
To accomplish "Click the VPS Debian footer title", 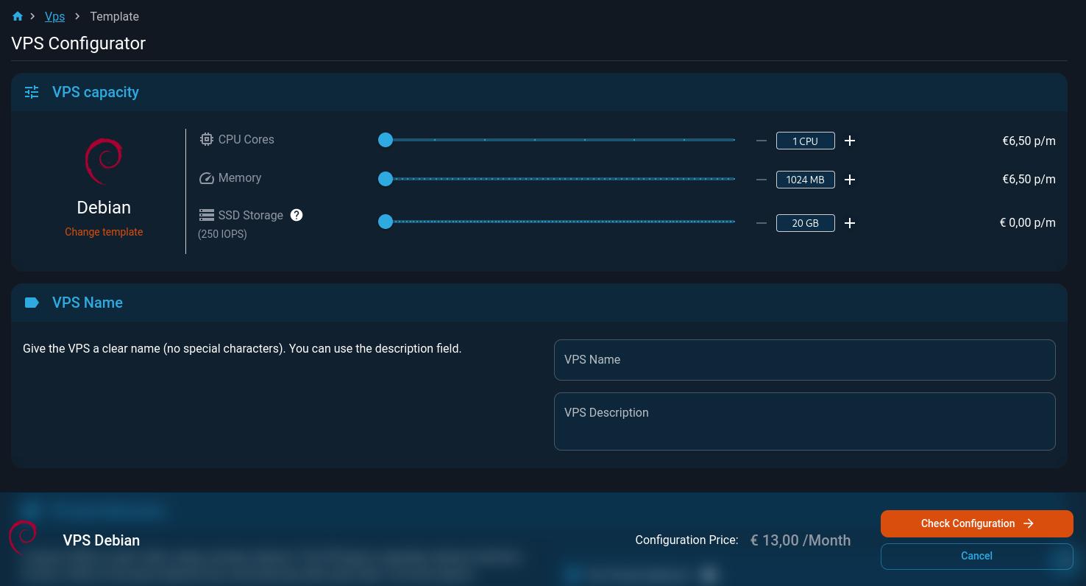I will coord(102,540).
